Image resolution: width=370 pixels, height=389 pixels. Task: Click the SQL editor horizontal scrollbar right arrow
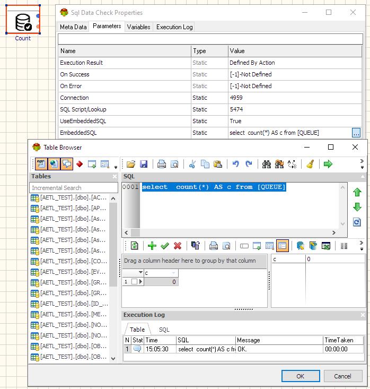coord(334,232)
